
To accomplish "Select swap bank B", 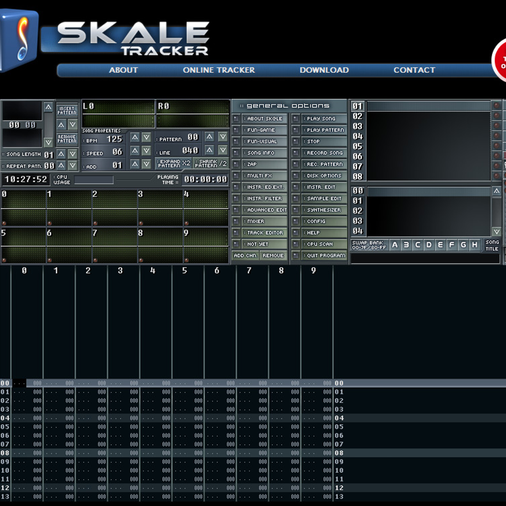I will 406,245.
